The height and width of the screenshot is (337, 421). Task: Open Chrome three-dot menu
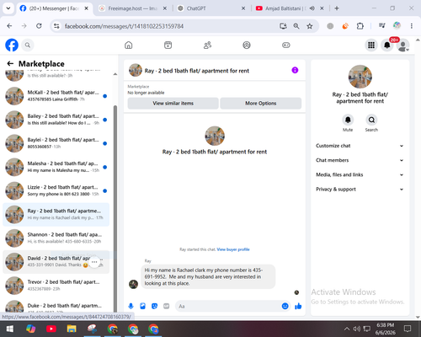[x=412, y=26]
